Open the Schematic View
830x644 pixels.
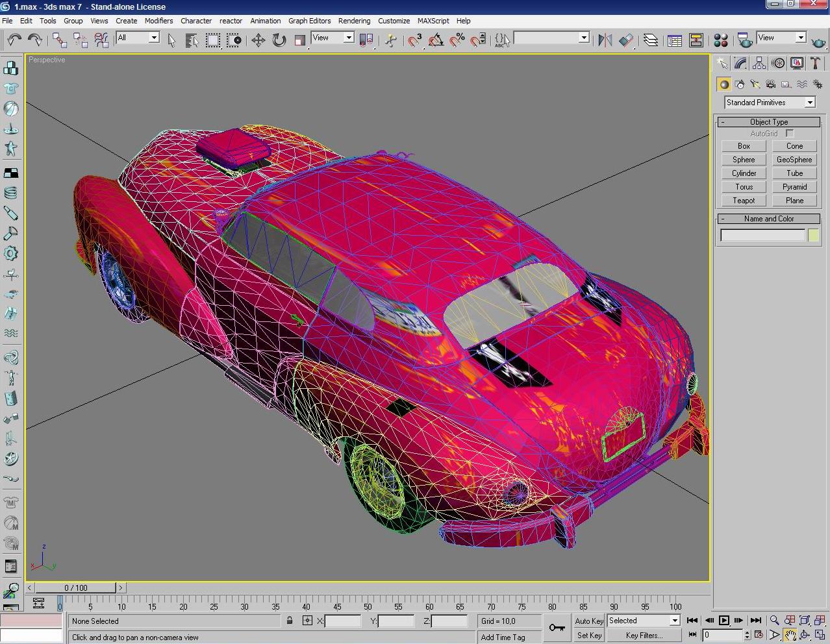[x=696, y=40]
